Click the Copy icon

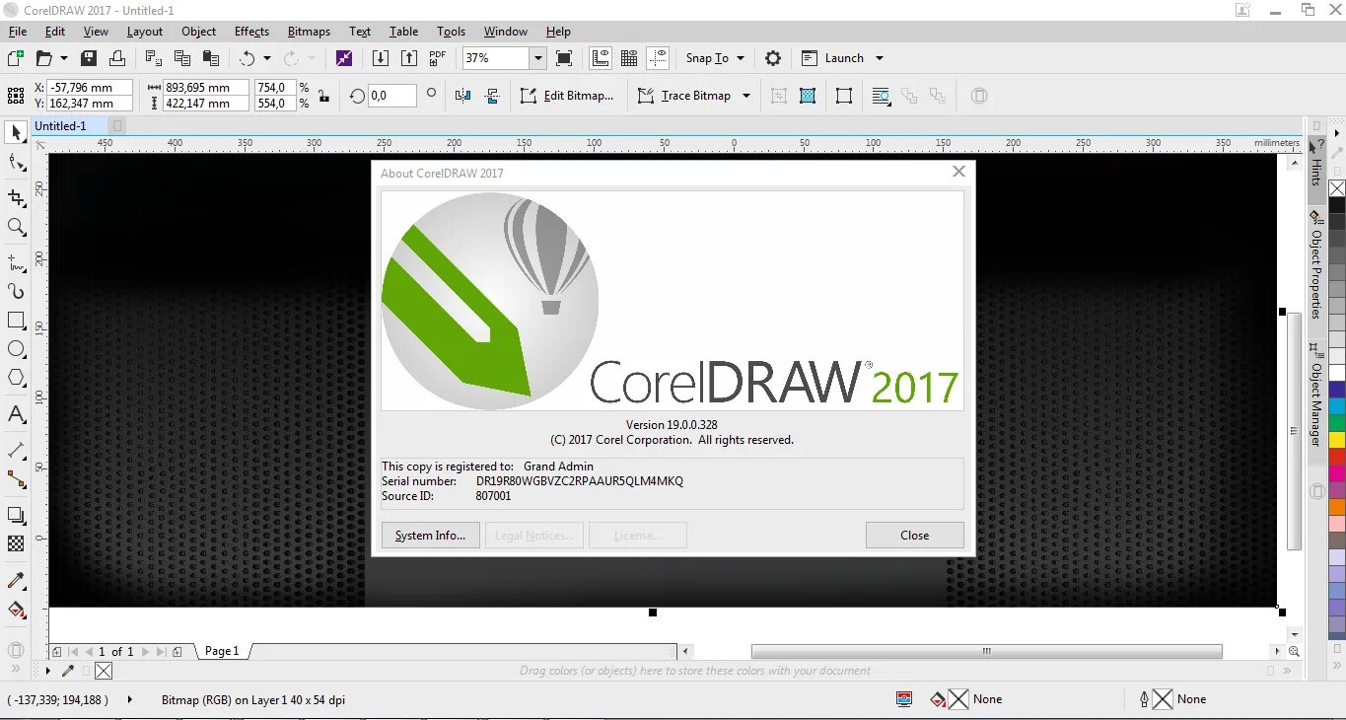point(181,58)
